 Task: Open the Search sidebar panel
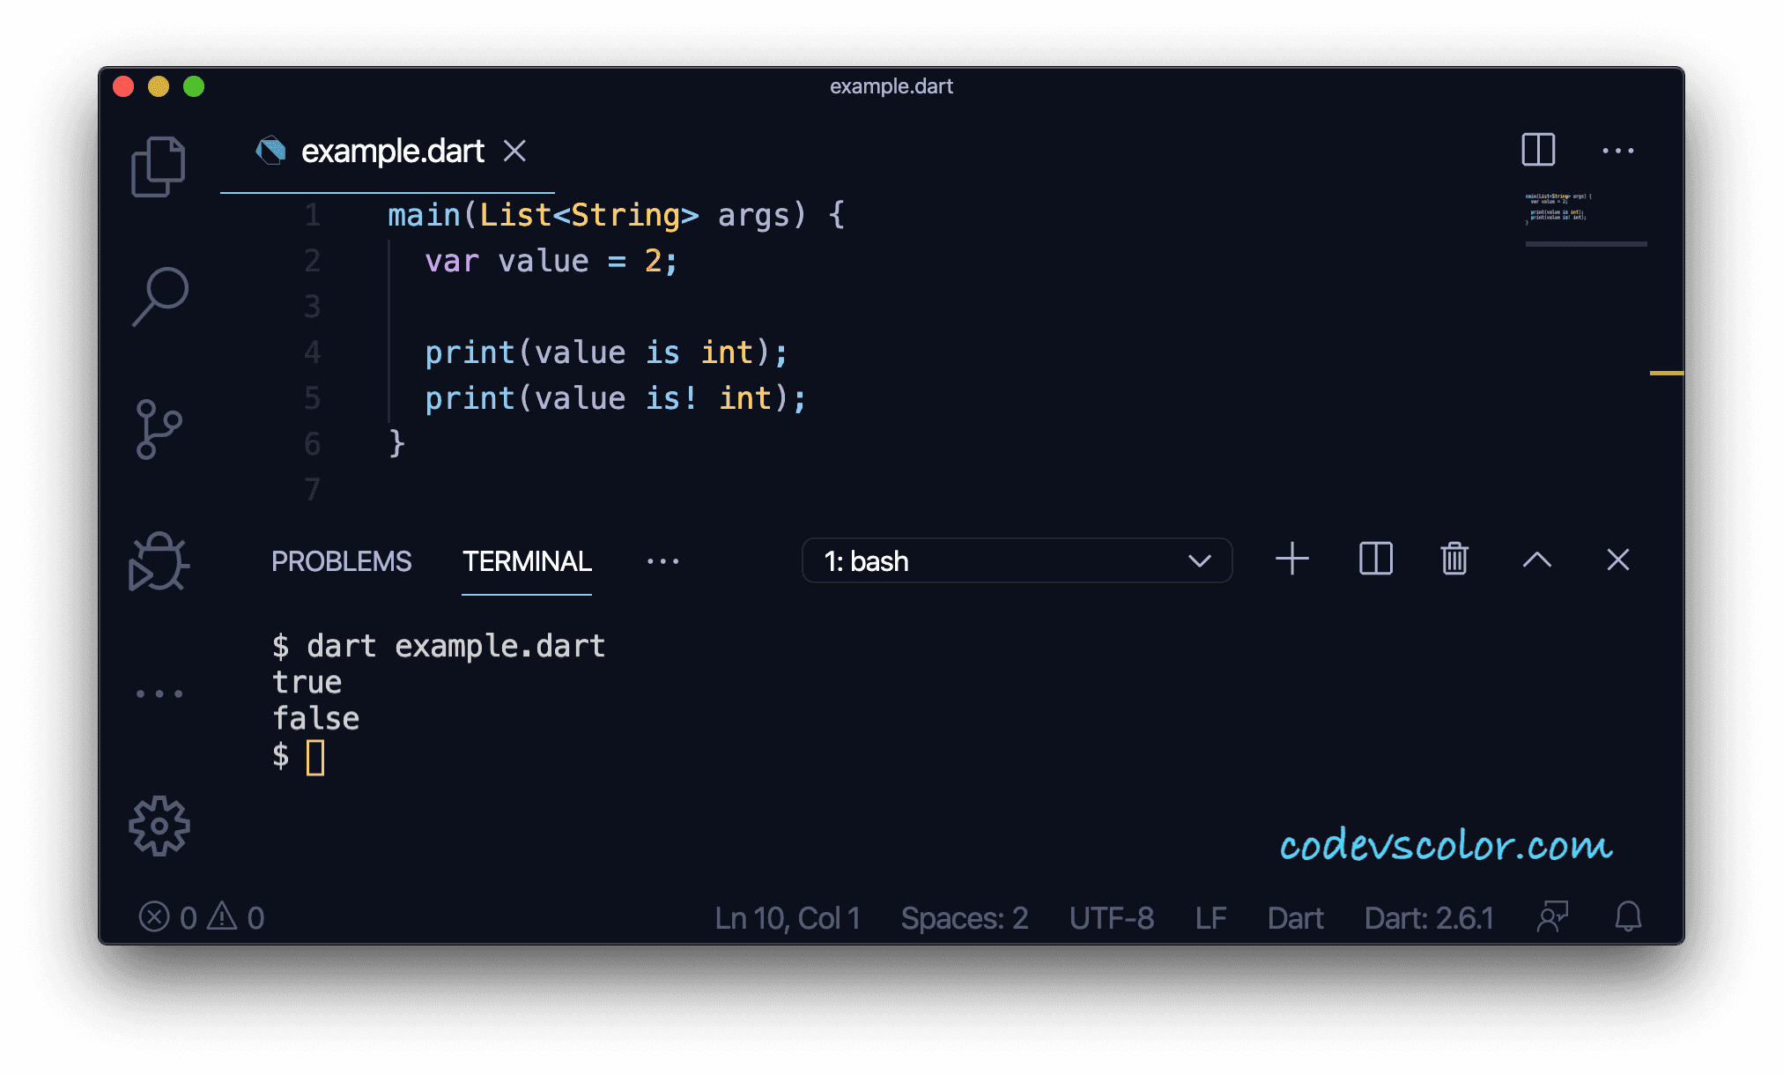tap(160, 297)
